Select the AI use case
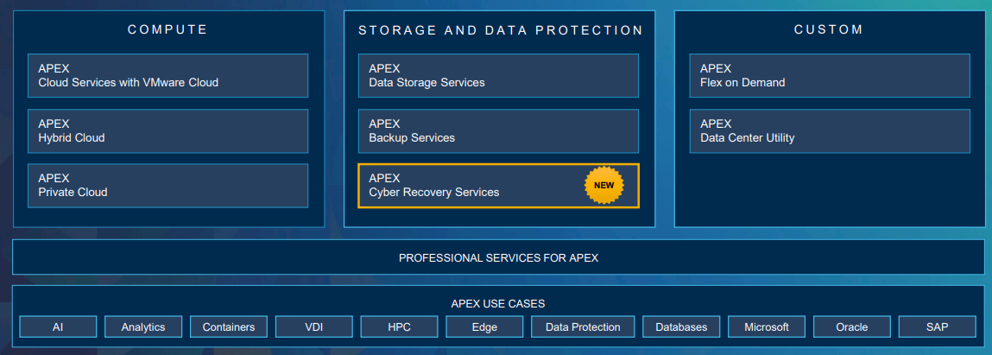Image resolution: width=992 pixels, height=355 pixels. click(58, 327)
